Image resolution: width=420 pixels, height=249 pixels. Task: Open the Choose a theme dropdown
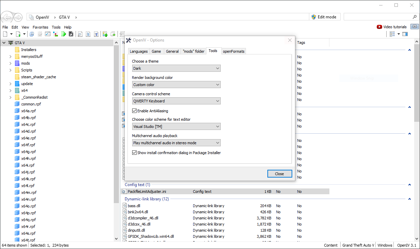[176, 68]
